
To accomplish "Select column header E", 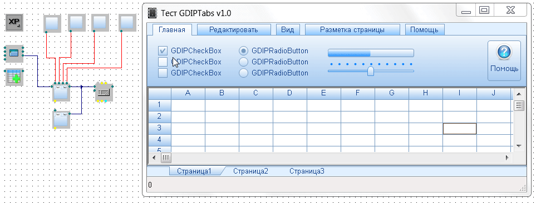I will click(x=324, y=93).
